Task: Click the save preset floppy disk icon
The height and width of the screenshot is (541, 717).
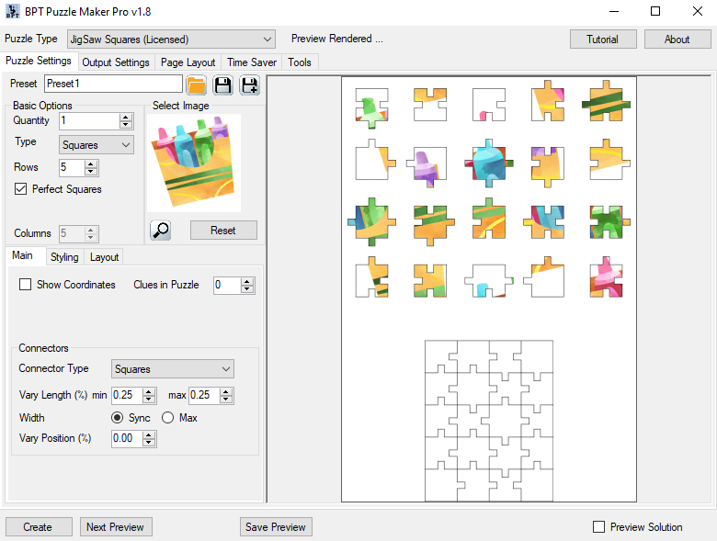Action: [222, 85]
